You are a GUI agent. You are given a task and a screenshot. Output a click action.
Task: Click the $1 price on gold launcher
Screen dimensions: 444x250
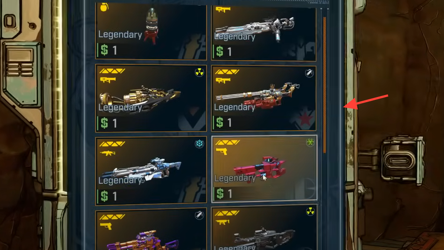click(109, 123)
